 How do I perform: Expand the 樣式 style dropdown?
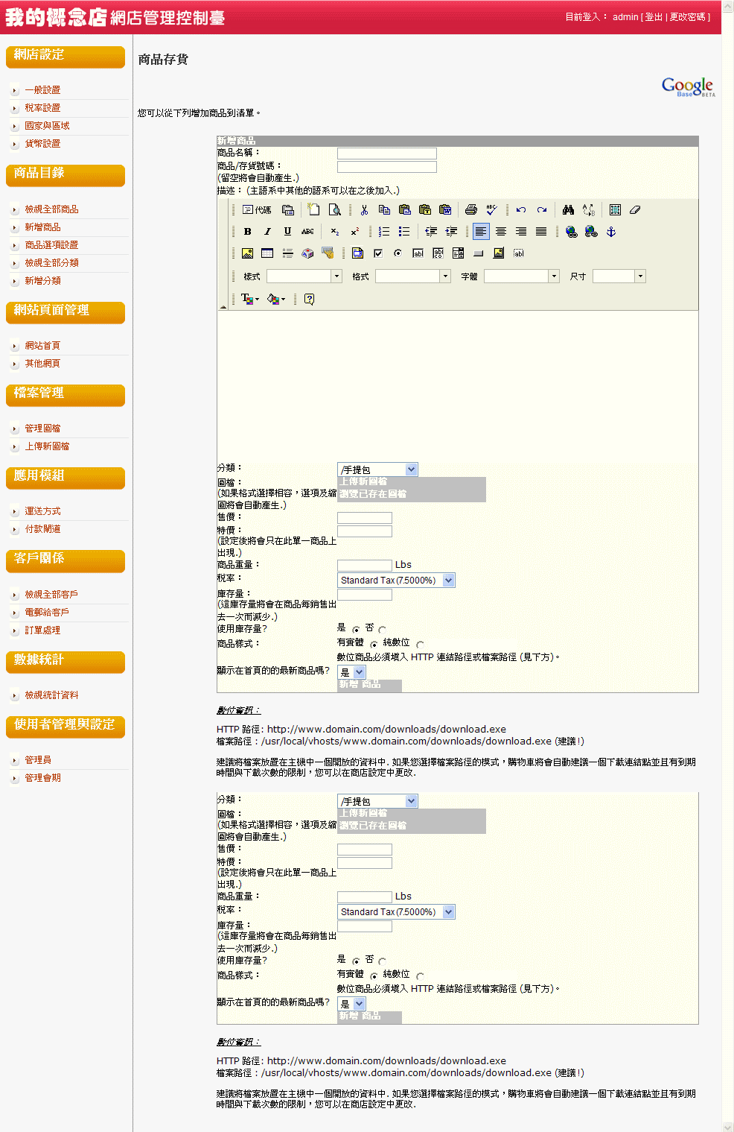coord(336,276)
